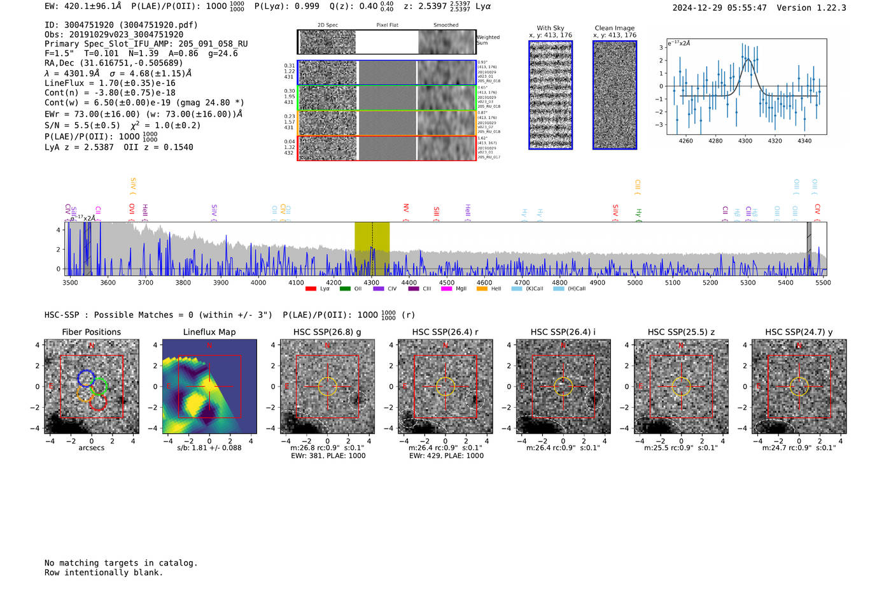Open the HSC SSP(24.7) y image

point(799,387)
